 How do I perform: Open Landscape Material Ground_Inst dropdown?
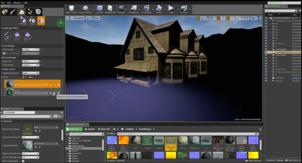46,143
